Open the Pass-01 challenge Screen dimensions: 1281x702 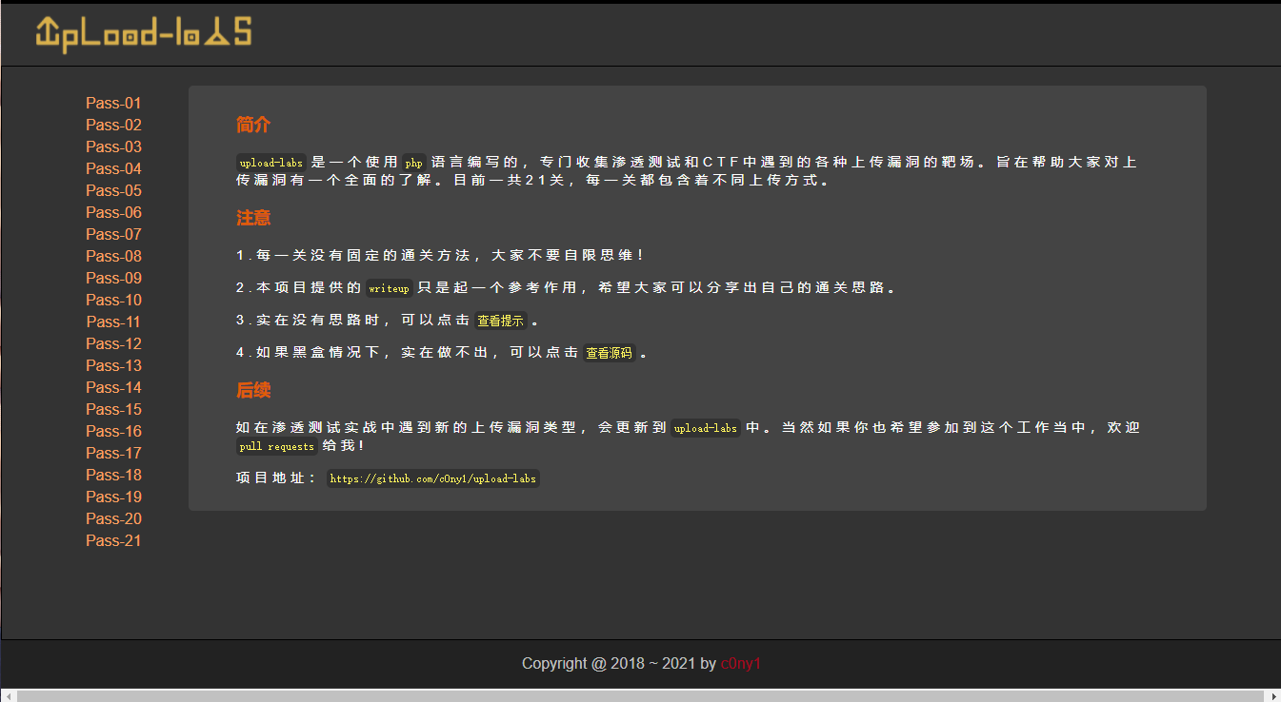(112, 103)
